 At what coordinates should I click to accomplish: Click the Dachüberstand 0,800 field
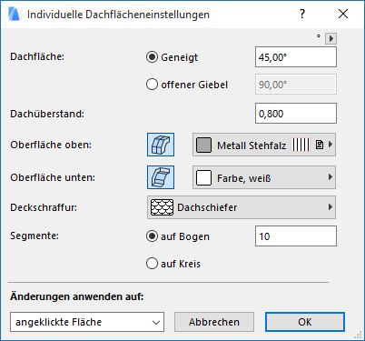[x=296, y=114]
